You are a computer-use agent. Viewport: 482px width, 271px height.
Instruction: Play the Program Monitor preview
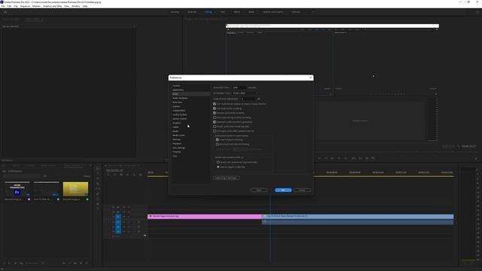[x=332, y=158]
